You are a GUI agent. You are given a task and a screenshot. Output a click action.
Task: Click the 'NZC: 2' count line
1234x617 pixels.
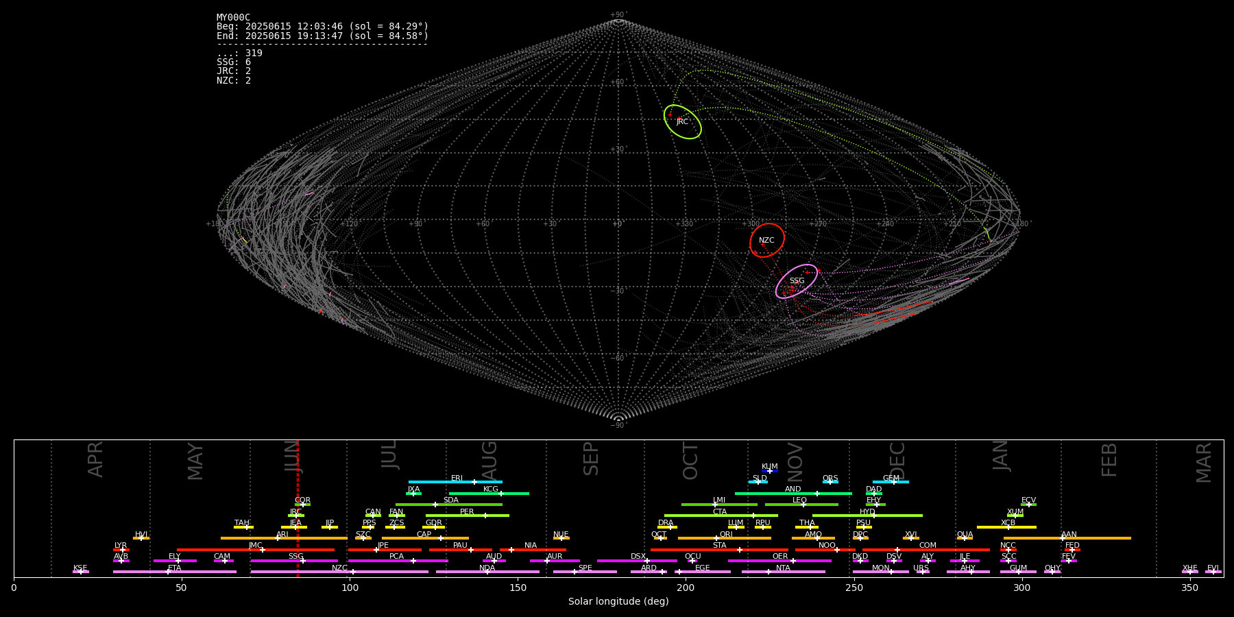[x=234, y=80]
